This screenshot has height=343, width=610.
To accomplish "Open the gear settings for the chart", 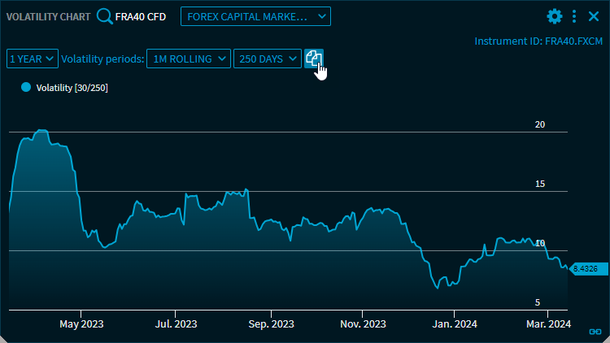I will [x=555, y=16].
